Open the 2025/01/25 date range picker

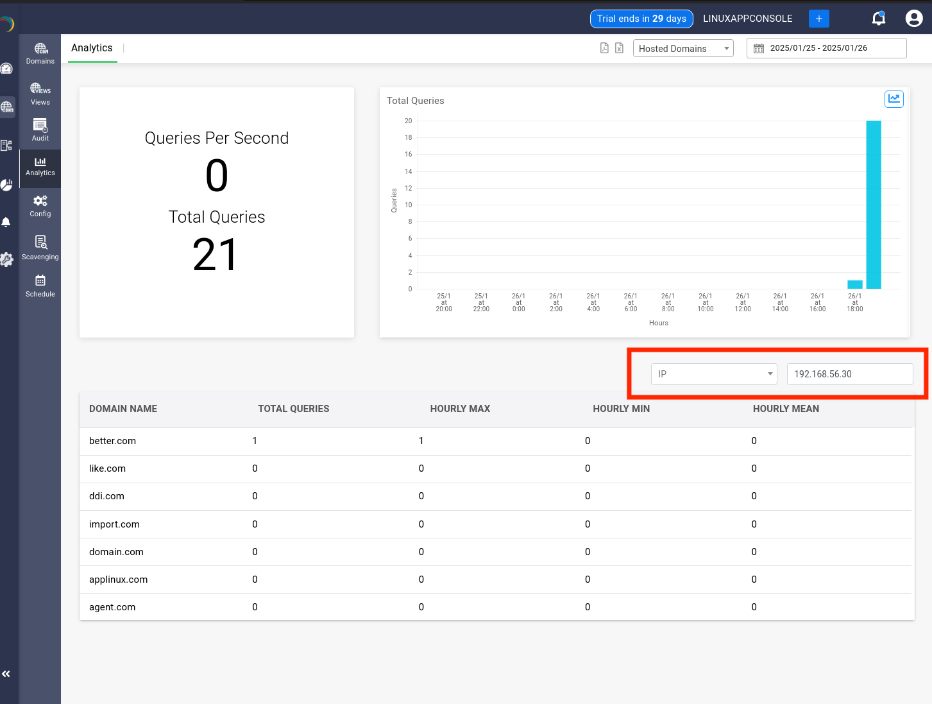pyautogui.click(x=826, y=47)
